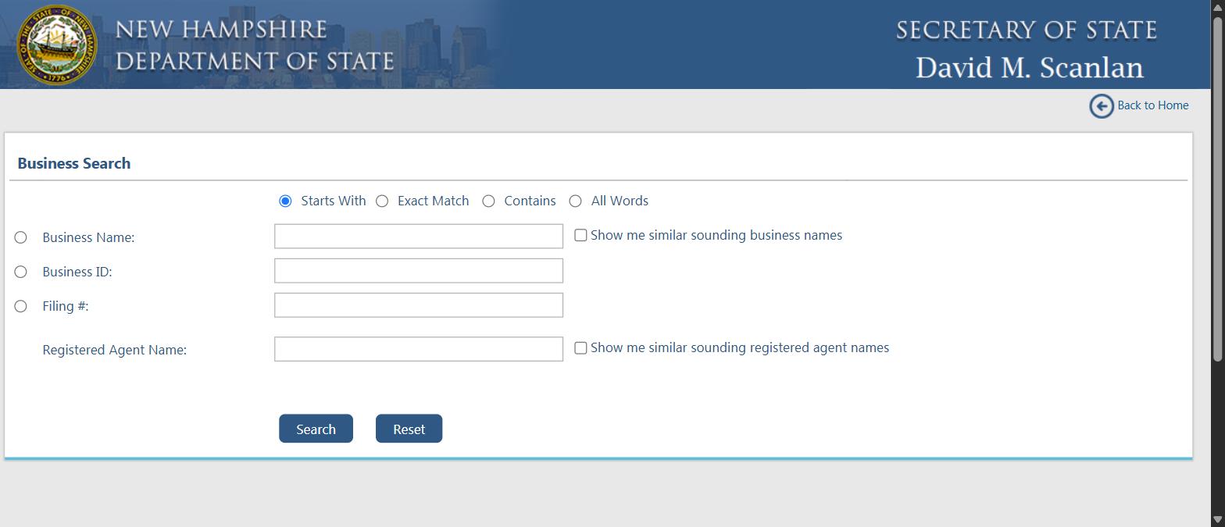Choose the All Words search mode

pyautogui.click(x=576, y=201)
